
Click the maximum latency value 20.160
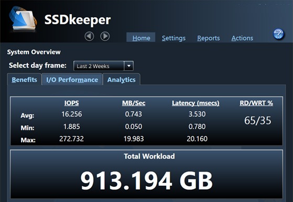(x=197, y=139)
